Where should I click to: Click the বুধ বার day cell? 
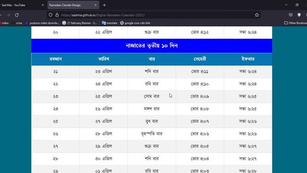click(152, 121)
